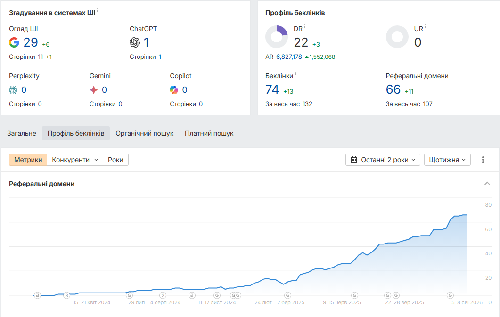Switch the chart to Роки view
Screen dimensions: 500x317
[x=115, y=160]
